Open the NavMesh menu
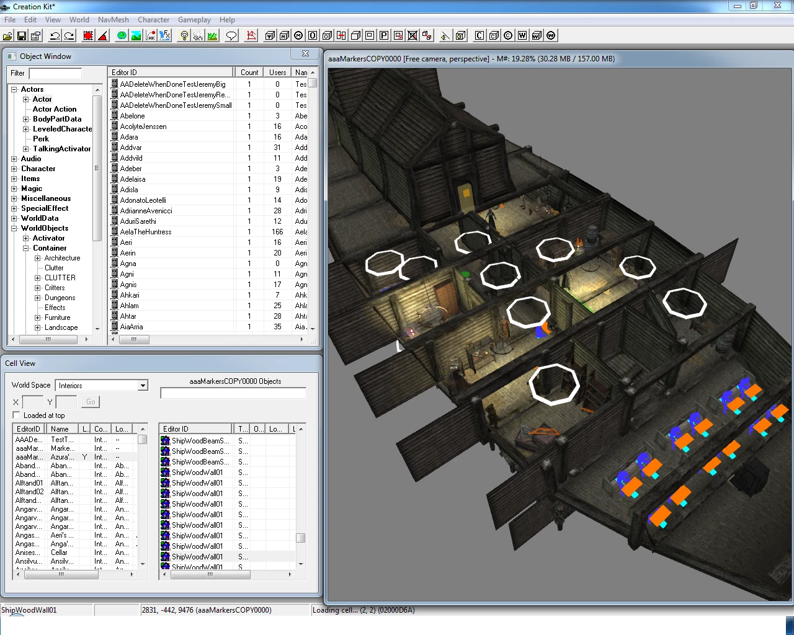The image size is (794, 635). [112, 20]
